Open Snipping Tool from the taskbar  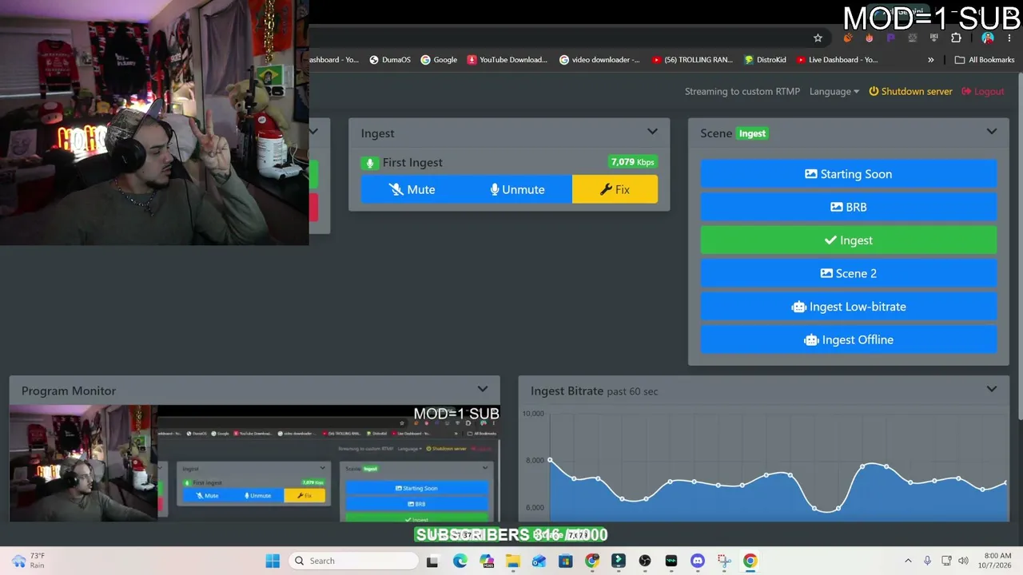tap(724, 561)
